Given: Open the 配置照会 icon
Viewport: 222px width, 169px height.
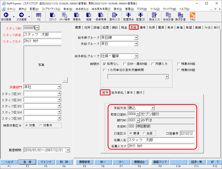Looking at the screenshot, I should 128,17.
